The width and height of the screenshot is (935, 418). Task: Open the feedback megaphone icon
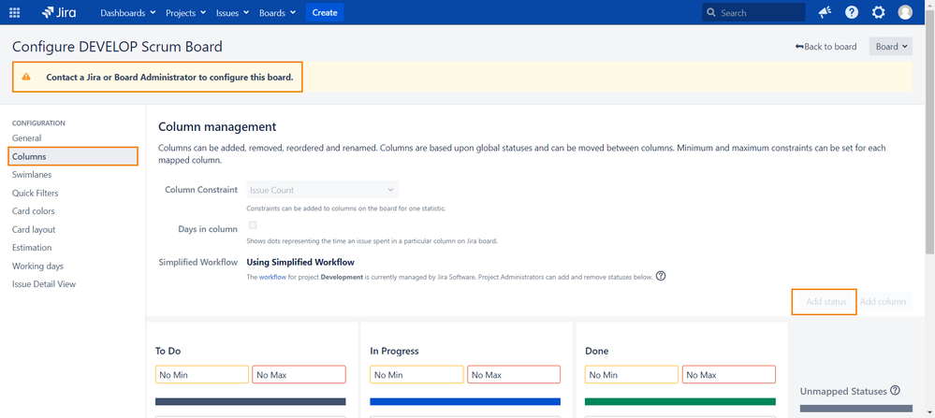[825, 12]
